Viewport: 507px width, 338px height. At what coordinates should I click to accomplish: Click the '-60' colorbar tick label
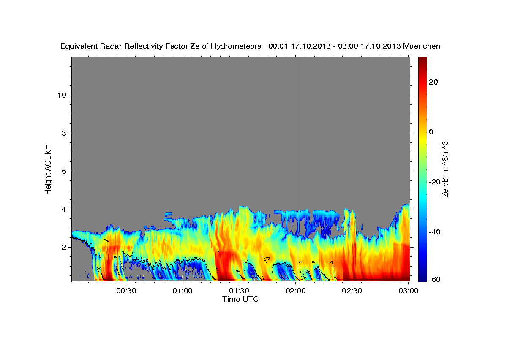click(435, 279)
